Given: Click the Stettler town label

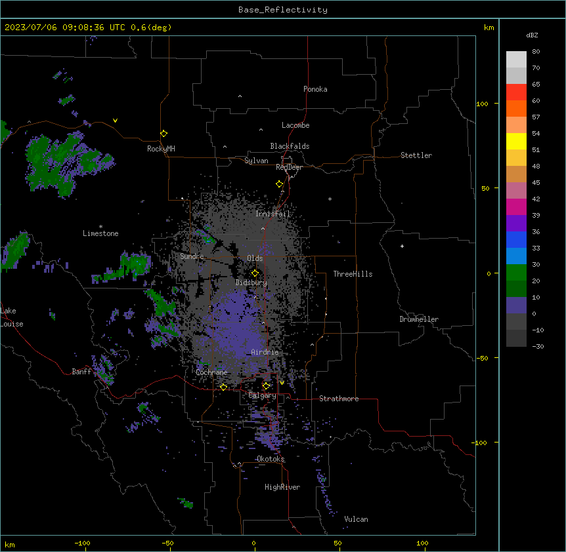Looking at the screenshot, I should (416, 155).
